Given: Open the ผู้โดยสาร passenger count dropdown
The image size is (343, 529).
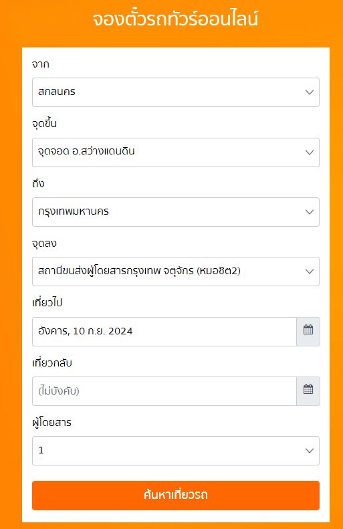Looking at the screenshot, I should tap(176, 450).
